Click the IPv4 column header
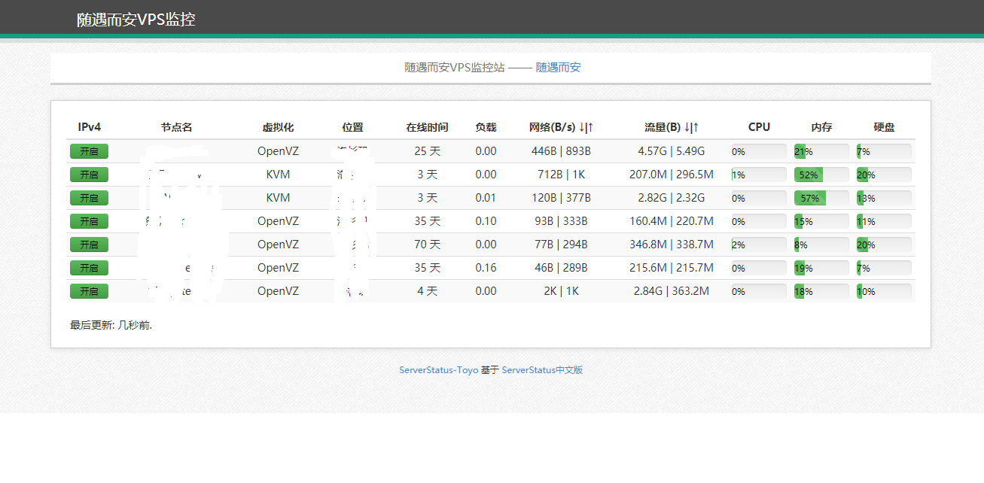This screenshot has width=984, height=483. coord(90,126)
